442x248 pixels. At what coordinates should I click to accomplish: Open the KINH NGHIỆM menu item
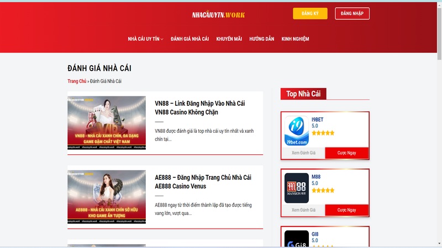tap(295, 39)
